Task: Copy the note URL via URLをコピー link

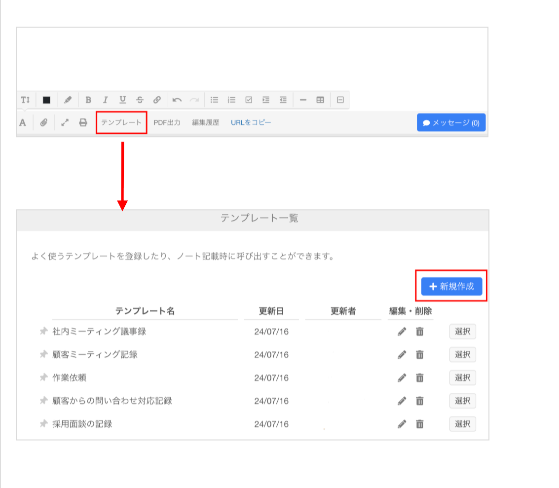Action: (x=251, y=122)
